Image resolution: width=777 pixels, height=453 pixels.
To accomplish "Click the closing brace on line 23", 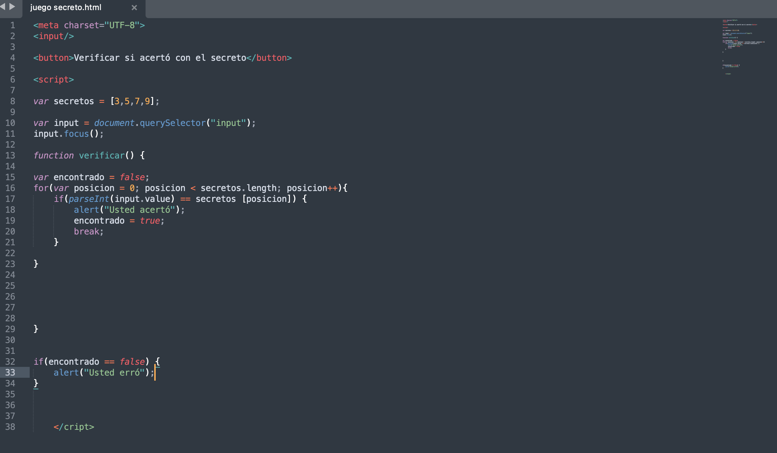I will click(x=36, y=263).
